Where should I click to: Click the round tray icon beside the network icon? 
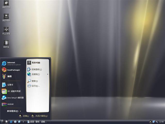pyautogui.click(x=151, y=122)
